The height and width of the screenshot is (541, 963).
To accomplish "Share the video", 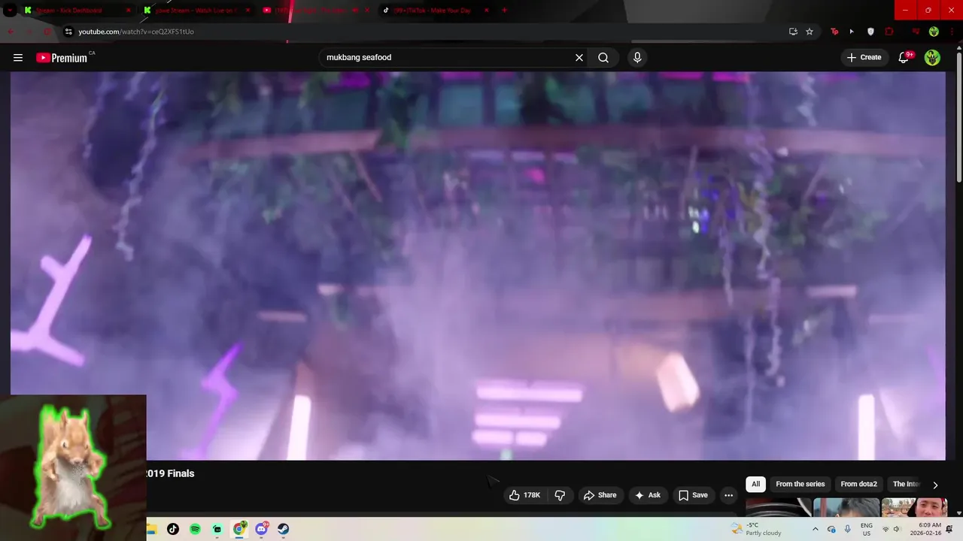I will (x=600, y=495).
